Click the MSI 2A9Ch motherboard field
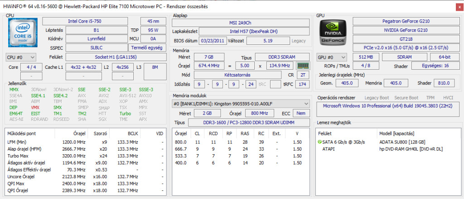The image size is (464, 199). point(241,23)
